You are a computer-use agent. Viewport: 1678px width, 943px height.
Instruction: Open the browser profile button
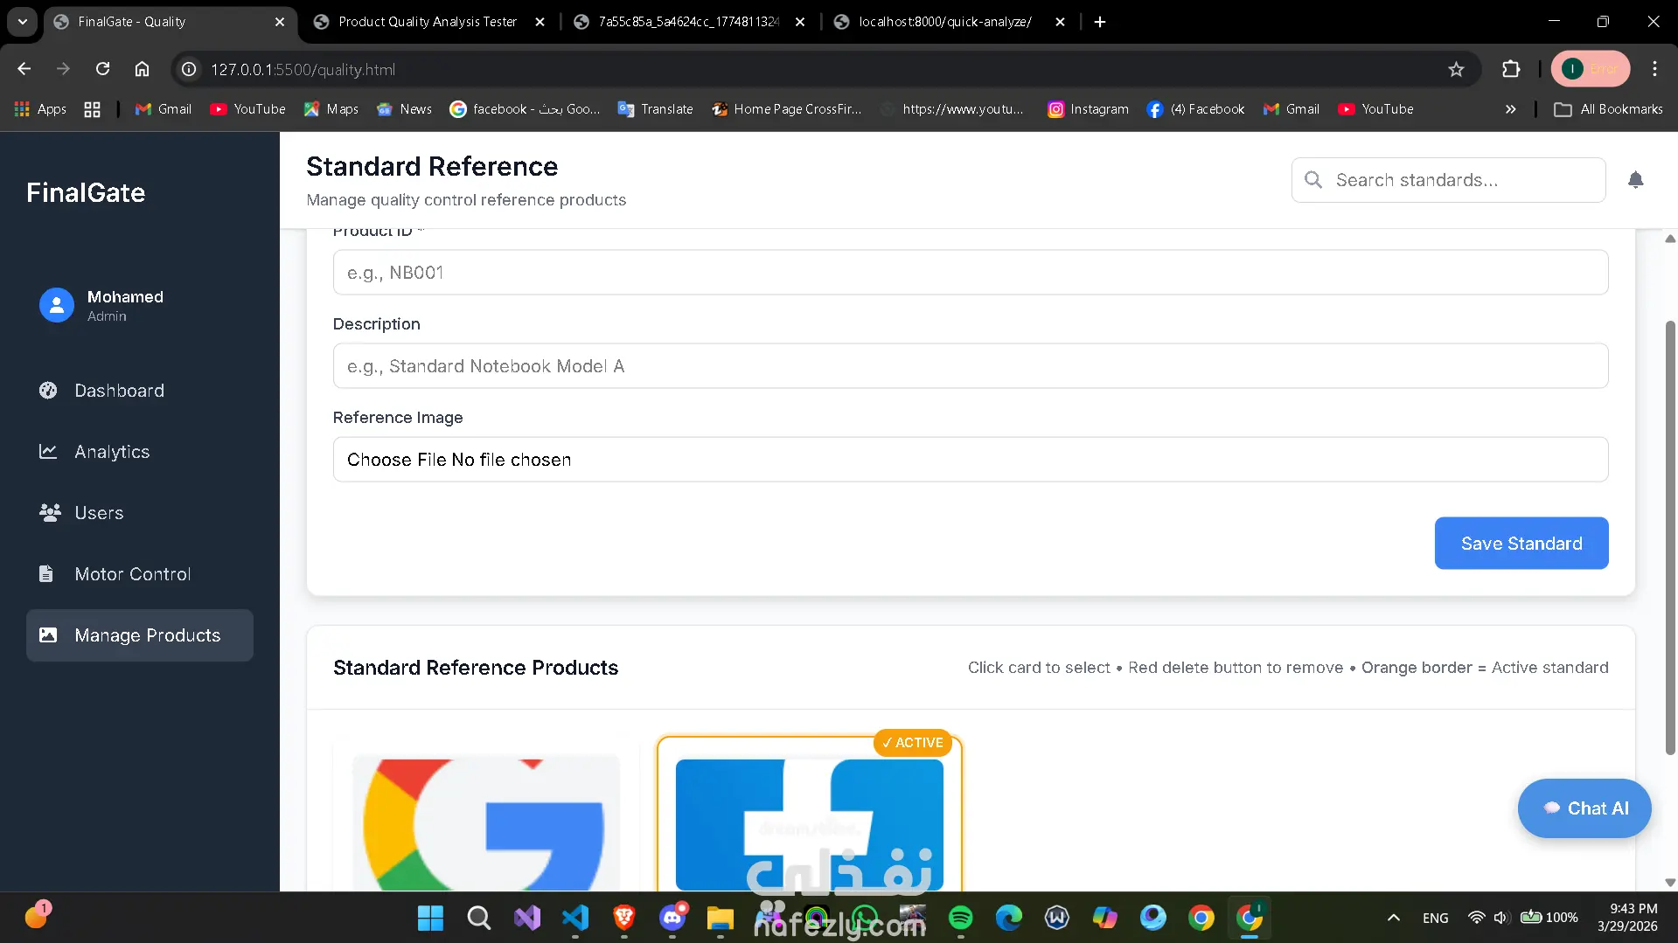pos(1591,69)
